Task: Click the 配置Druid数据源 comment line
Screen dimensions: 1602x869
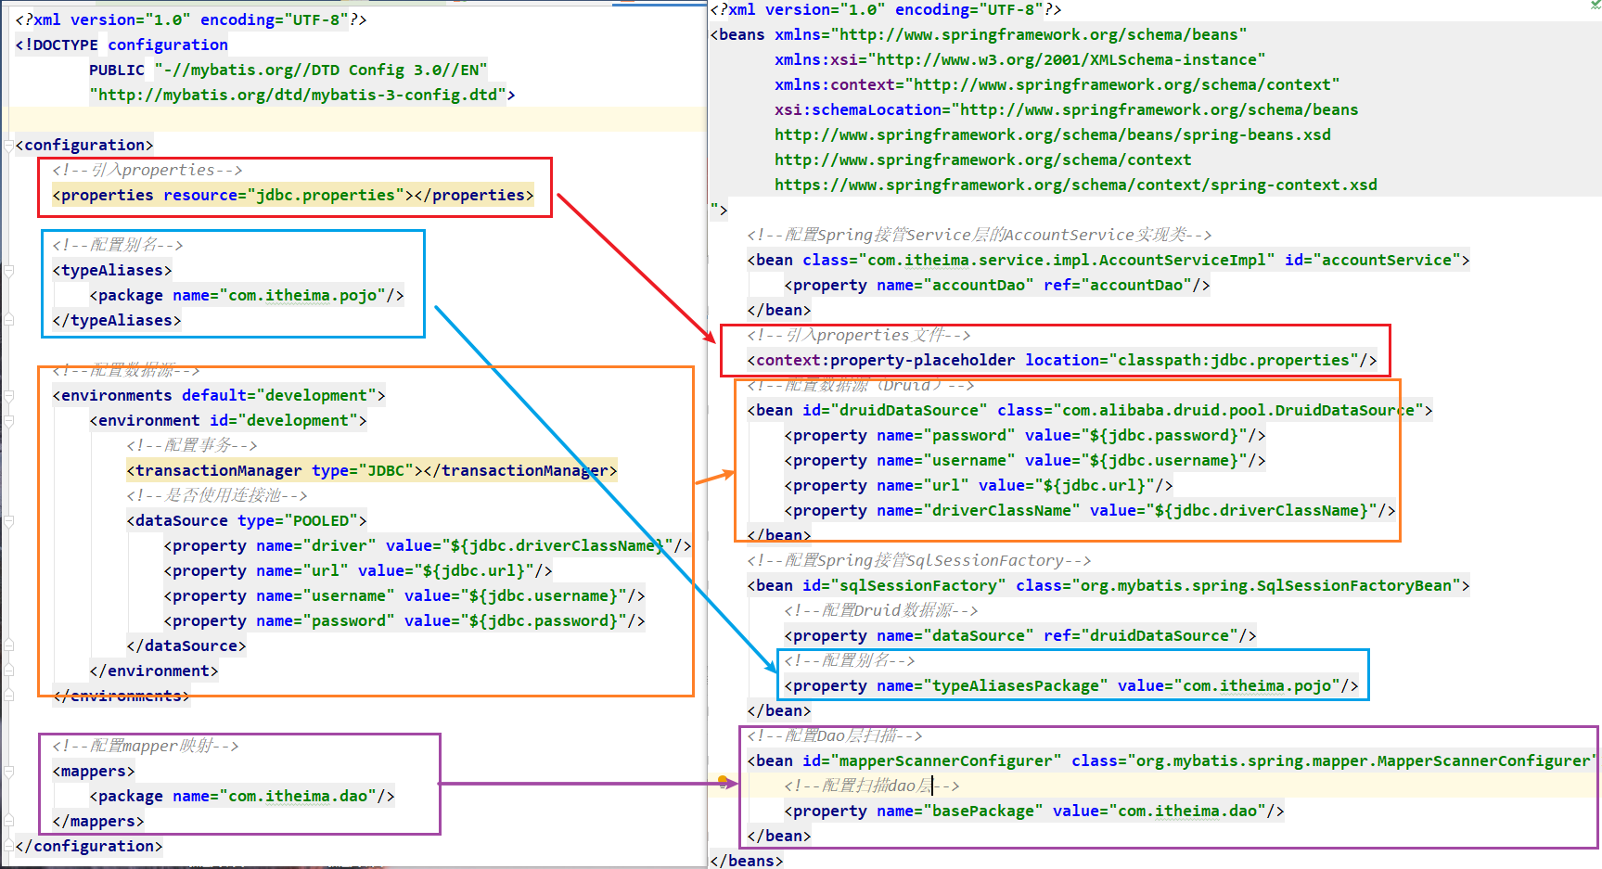Action: coord(881,610)
